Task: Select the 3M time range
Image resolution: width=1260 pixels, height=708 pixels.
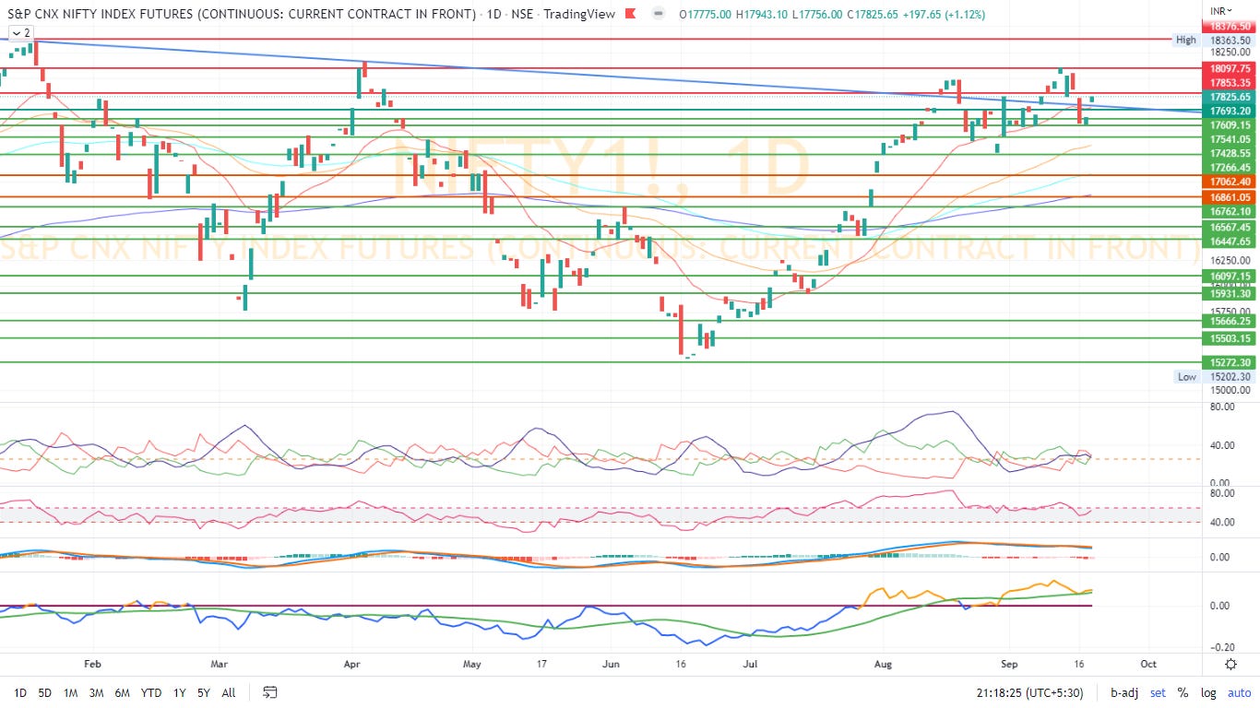Action: pos(96,692)
